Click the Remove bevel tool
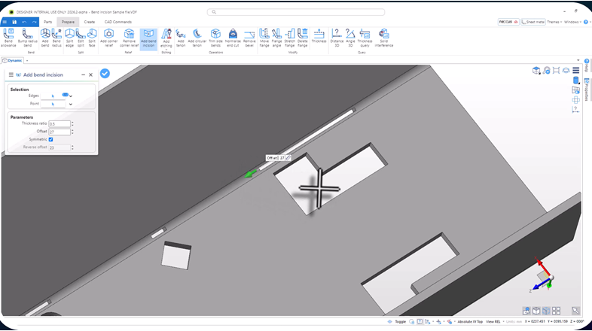 [x=249, y=38]
